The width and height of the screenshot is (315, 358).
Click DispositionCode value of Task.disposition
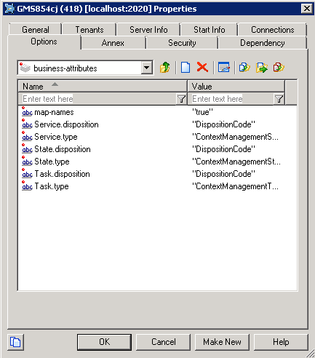223,174
